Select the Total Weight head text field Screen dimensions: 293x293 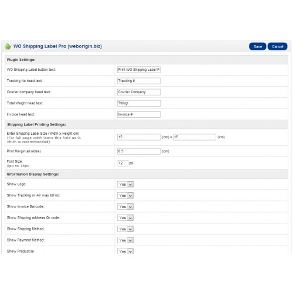pos(139,103)
